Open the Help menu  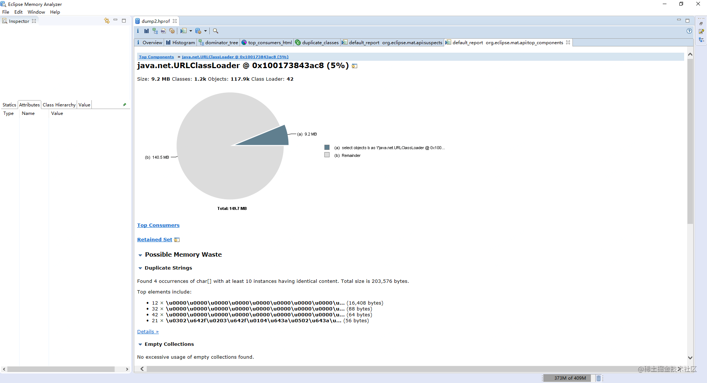55,12
